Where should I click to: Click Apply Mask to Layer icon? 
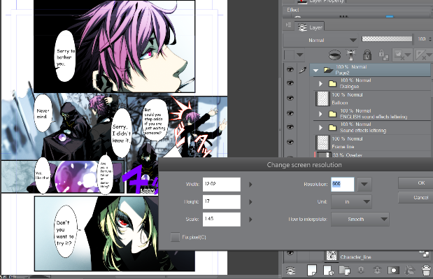point(410,270)
